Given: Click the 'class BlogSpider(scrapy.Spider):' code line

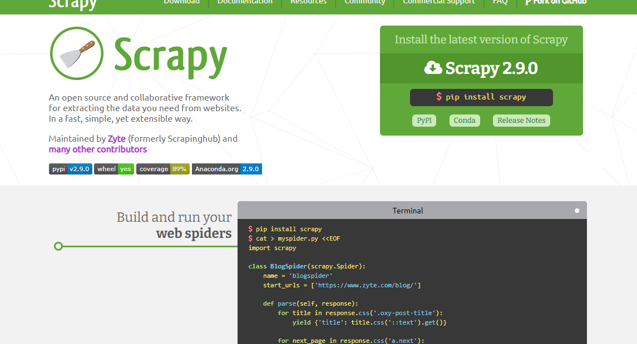Looking at the screenshot, I should click(307, 267).
